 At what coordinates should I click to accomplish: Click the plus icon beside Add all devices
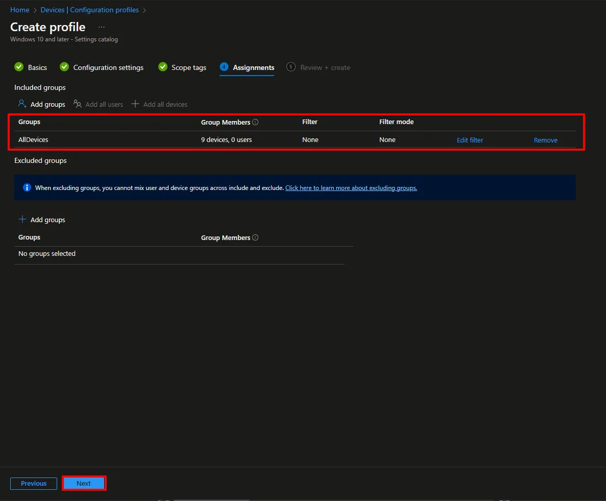click(x=135, y=104)
